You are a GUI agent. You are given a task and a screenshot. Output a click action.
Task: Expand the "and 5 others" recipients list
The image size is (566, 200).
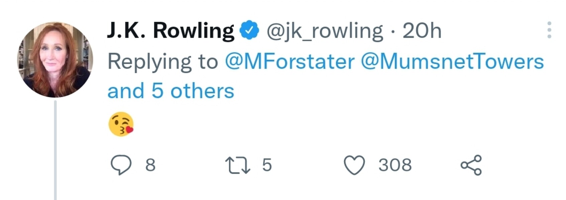point(171,91)
